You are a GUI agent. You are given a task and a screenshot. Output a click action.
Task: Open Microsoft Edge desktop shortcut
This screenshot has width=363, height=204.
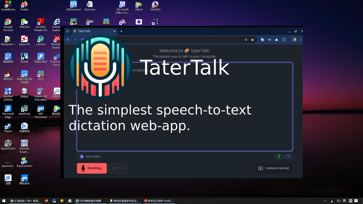coord(8,112)
